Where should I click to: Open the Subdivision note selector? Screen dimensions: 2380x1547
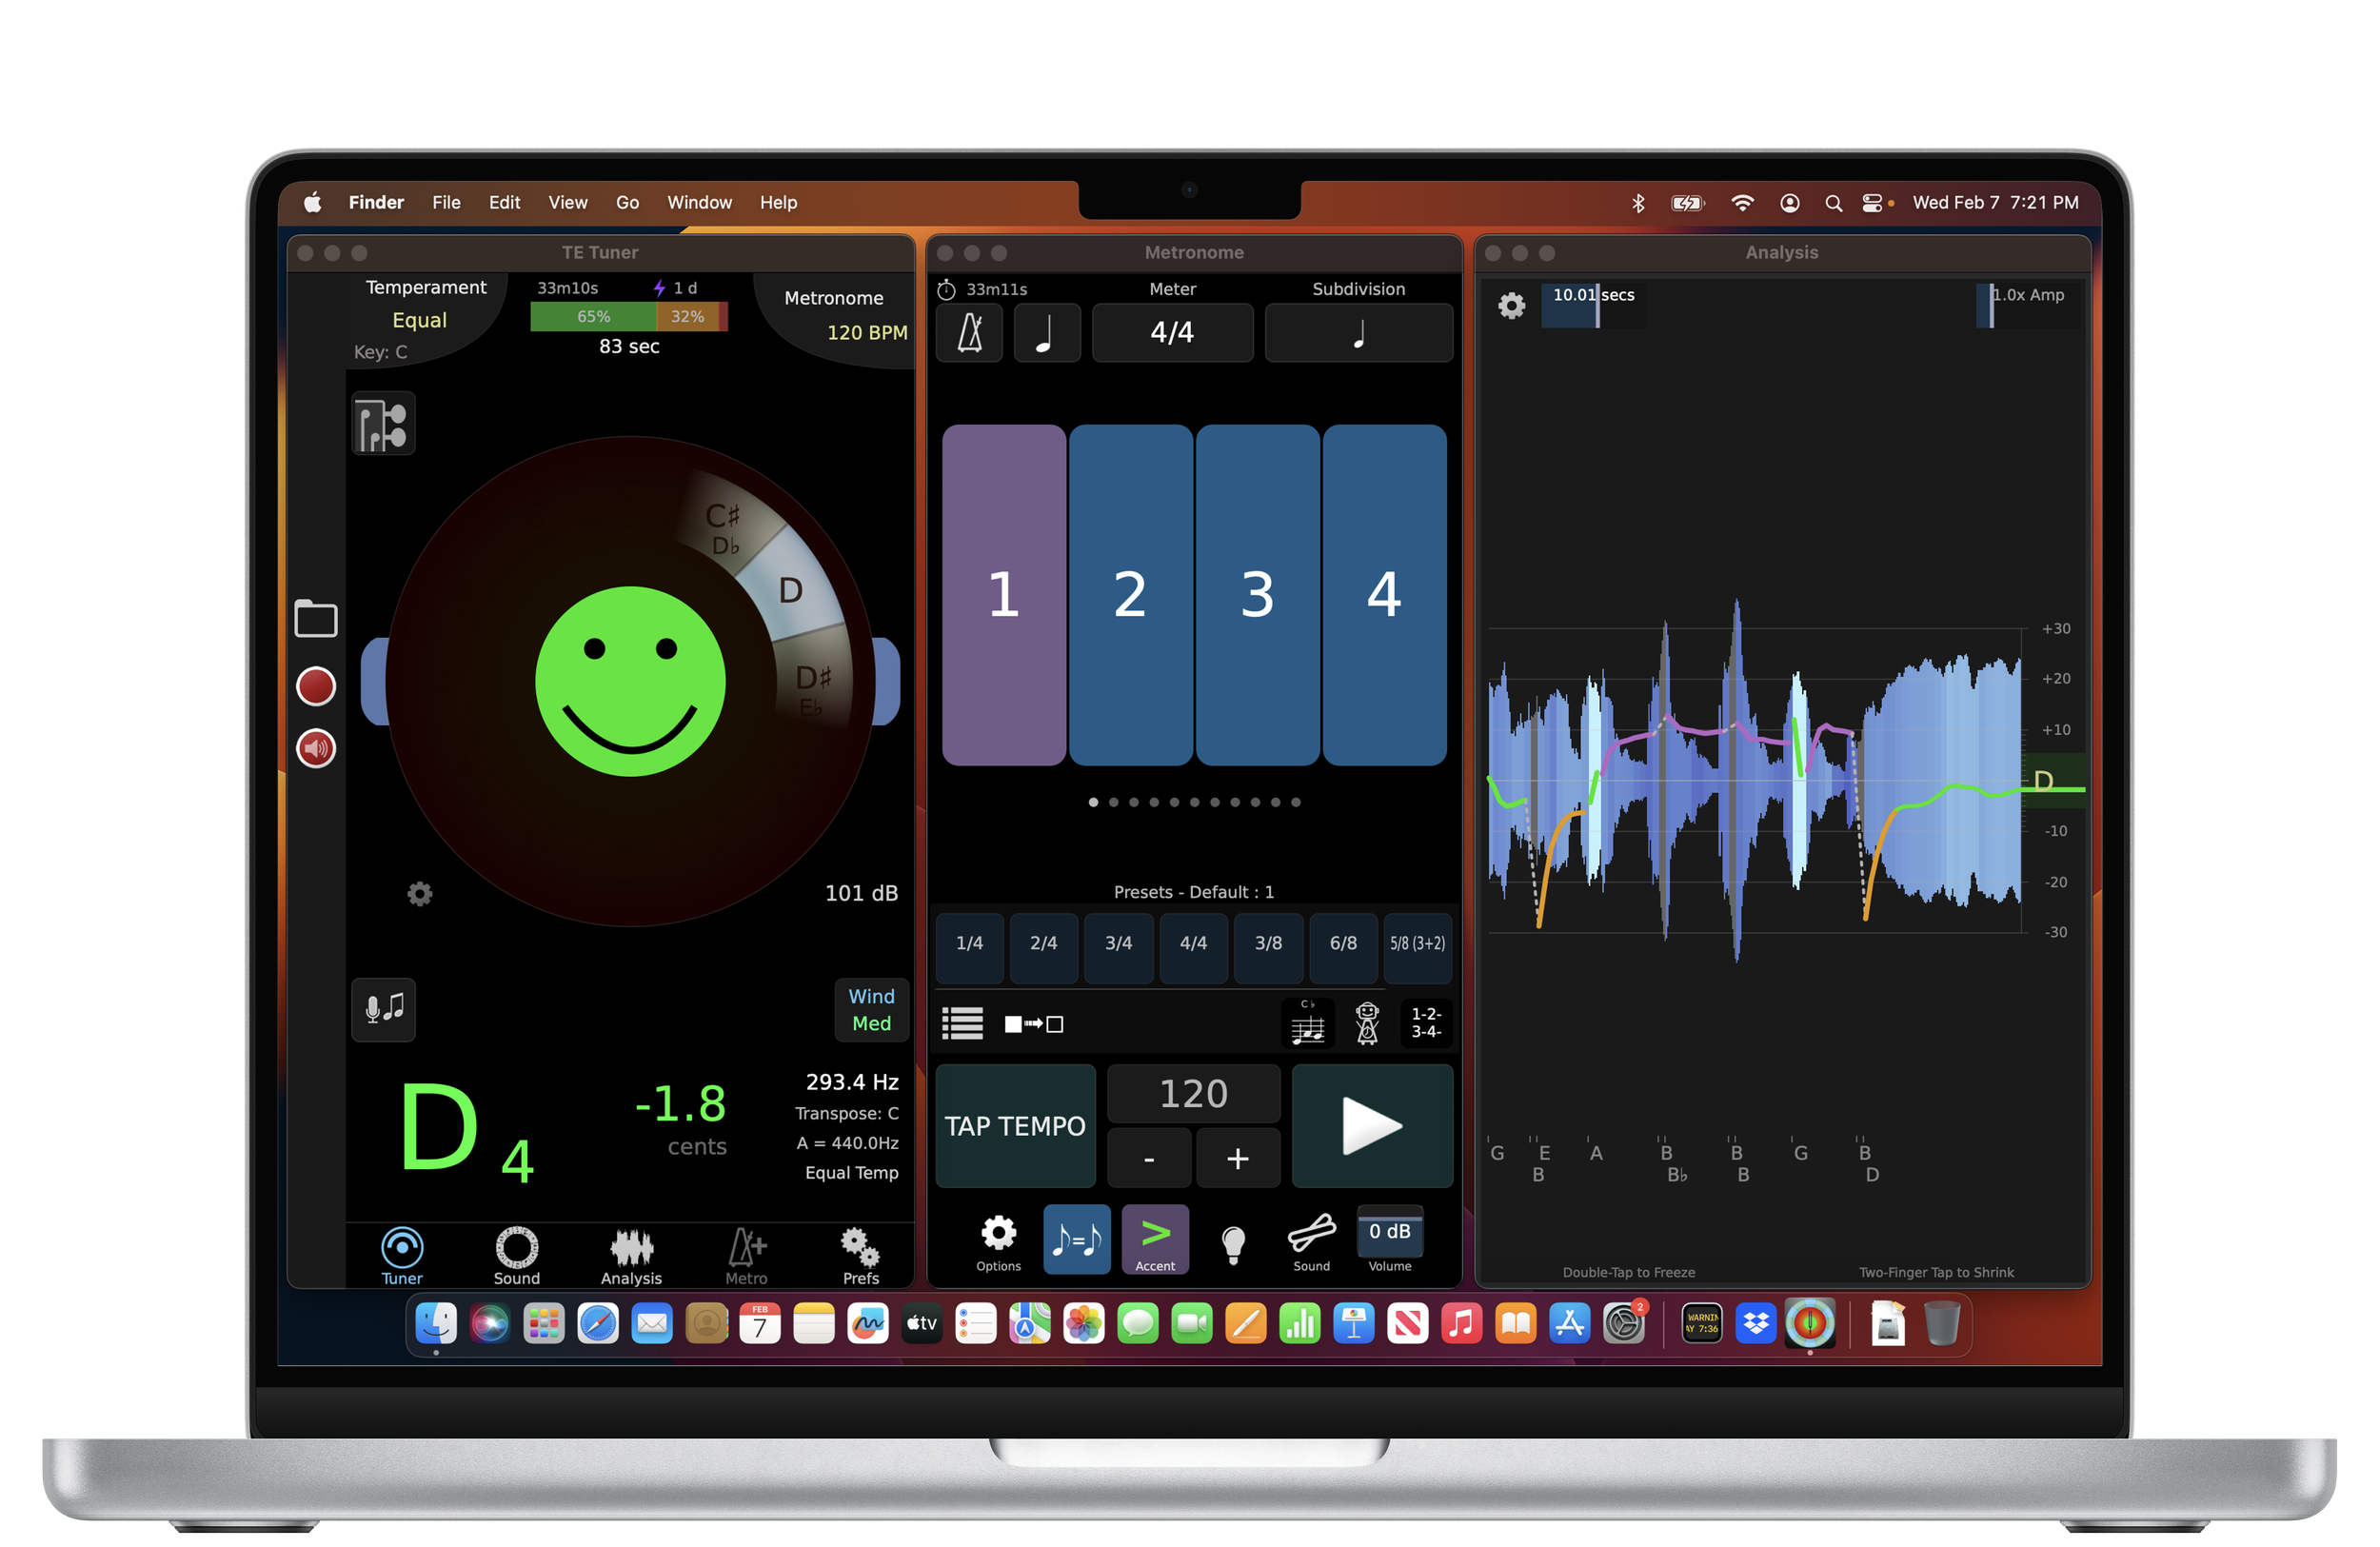point(1358,332)
